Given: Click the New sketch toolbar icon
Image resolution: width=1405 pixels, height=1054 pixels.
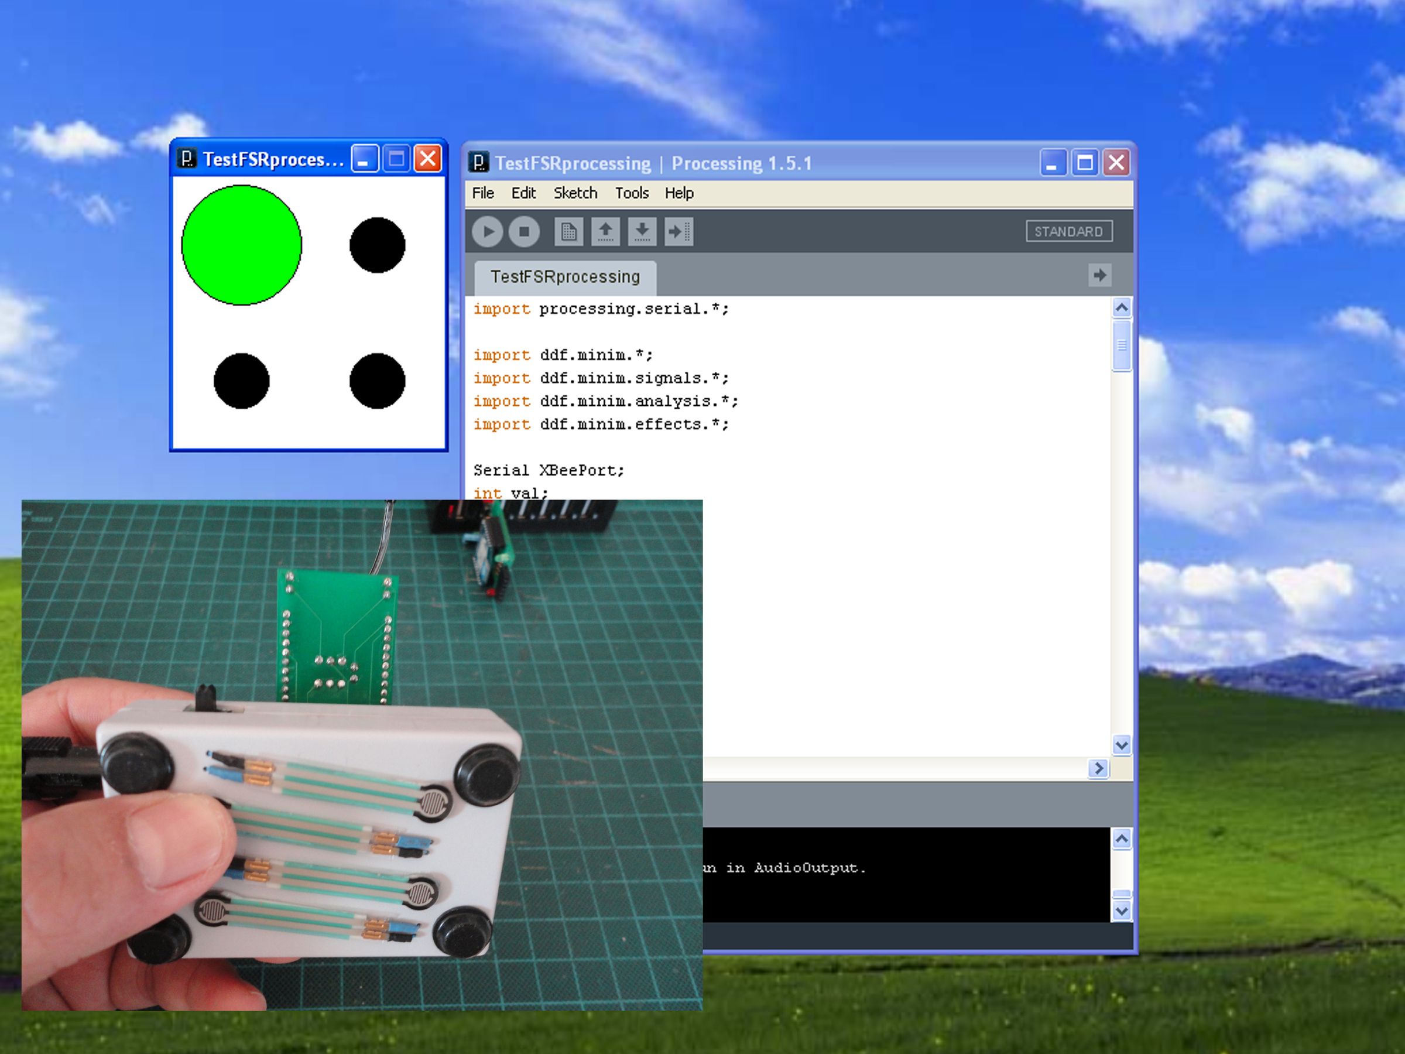Looking at the screenshot, I should [568, 232].
